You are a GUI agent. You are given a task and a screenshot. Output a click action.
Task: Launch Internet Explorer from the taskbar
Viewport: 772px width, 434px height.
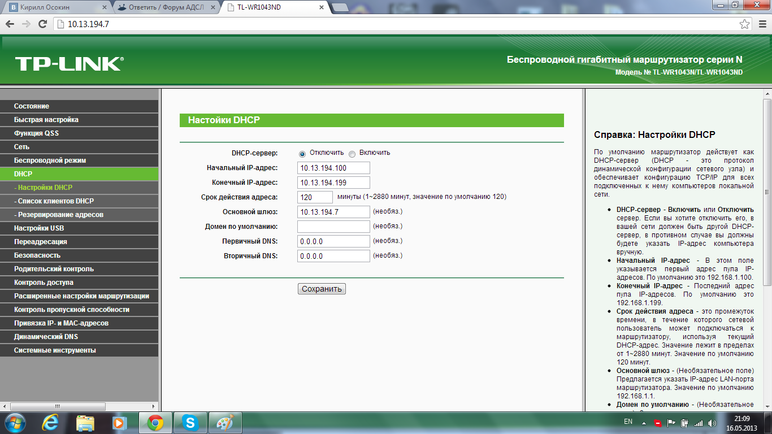(x=51, y=422)
